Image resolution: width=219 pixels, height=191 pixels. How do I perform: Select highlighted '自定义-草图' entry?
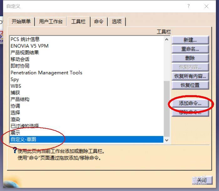tap(86, 139)
